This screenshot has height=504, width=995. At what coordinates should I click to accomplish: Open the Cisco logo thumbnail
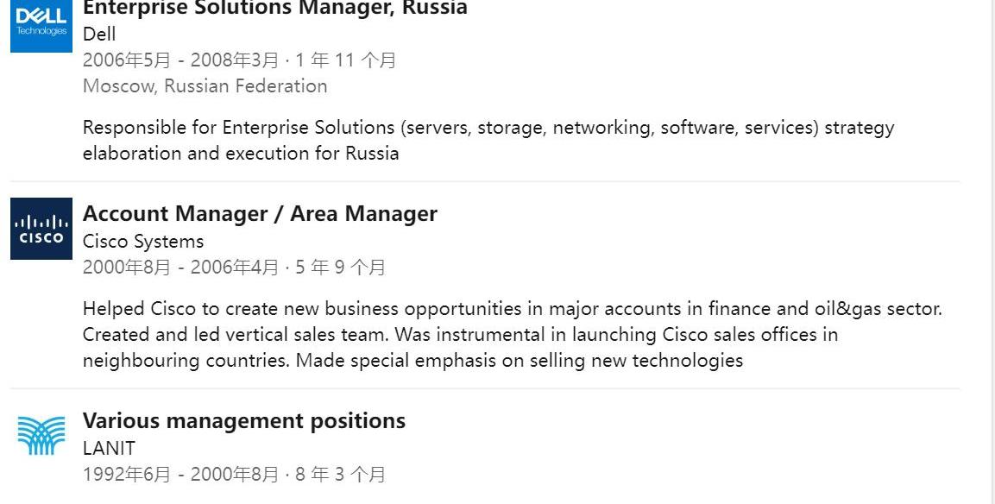41,229
